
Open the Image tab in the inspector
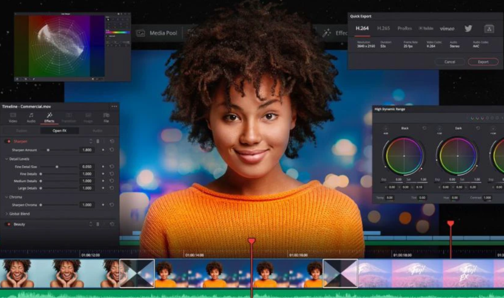88,117
